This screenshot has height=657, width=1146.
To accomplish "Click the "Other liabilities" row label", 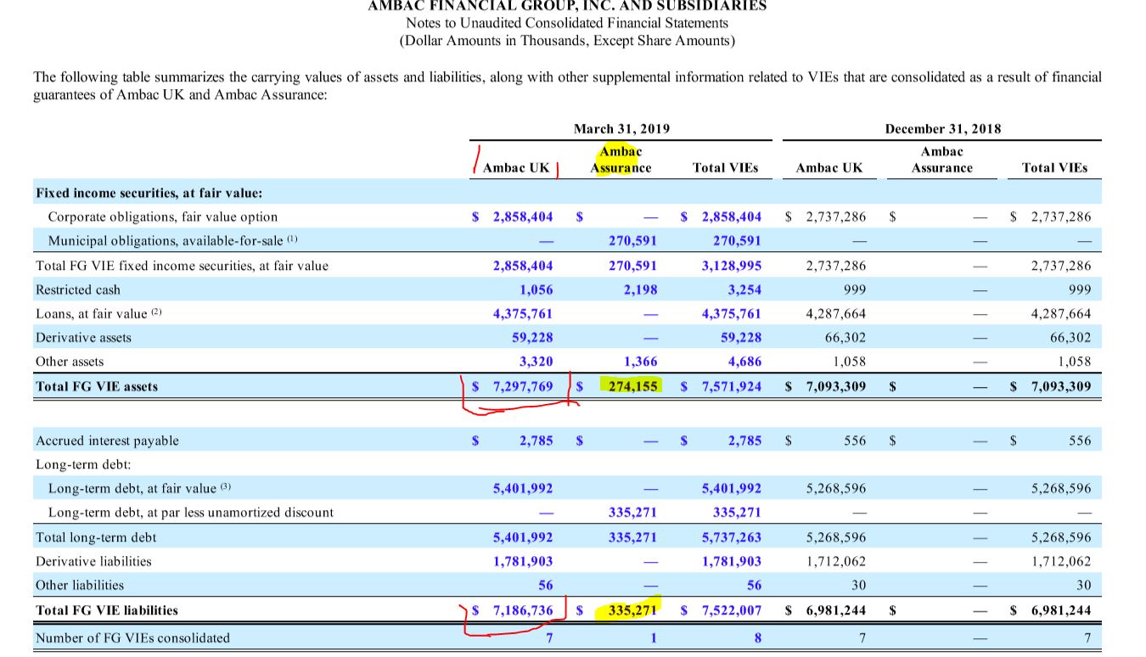I will pyautogui.click(x=80, y=585).
